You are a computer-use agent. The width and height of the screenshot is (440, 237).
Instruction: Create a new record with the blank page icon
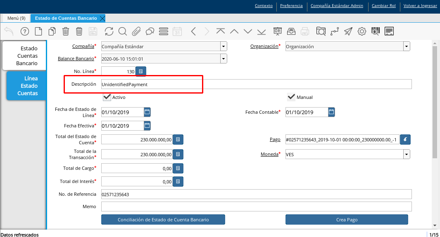click(x=38, y=31)
